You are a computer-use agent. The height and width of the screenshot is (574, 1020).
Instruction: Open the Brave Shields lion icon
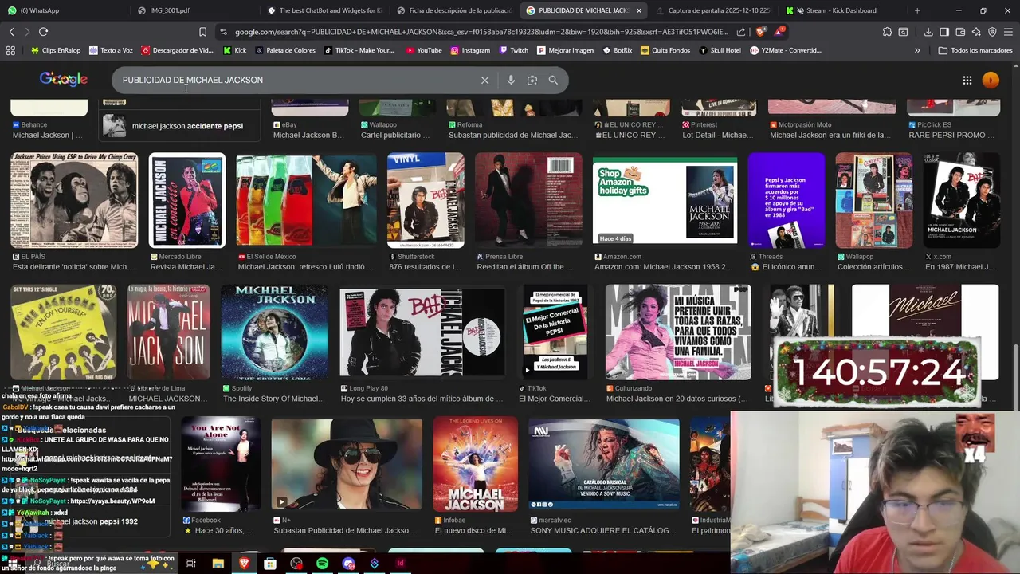pyautogui.click(x=760, y=32)
